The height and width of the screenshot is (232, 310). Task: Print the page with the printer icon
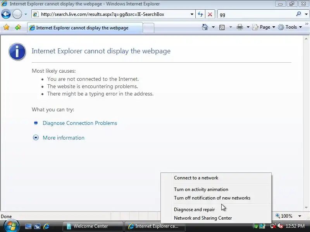pyautogui.click(x=240, y=27)
